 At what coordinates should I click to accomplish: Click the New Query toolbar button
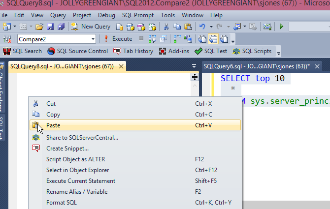click(91, 27)
